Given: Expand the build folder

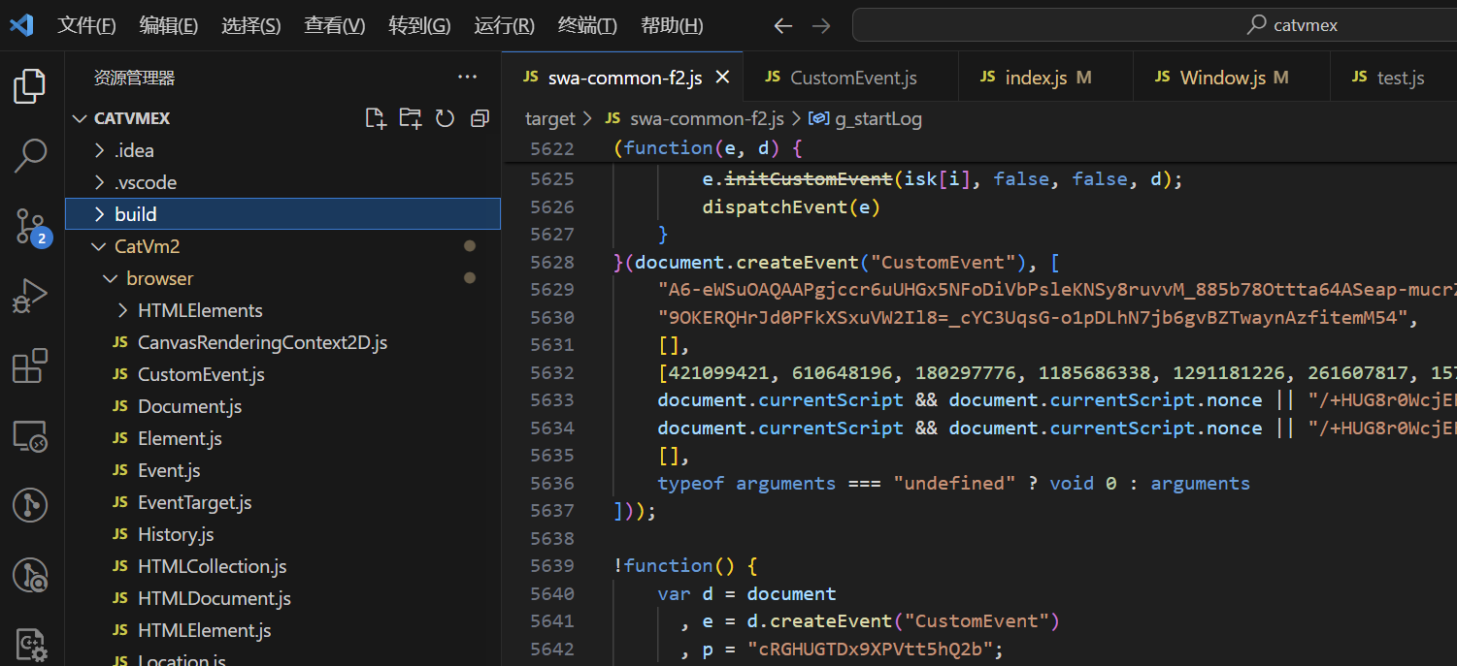Looking at the screenshot, I should click(282, 214).
